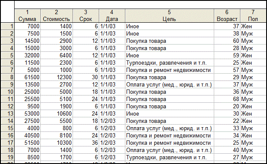Click Дата cell in row 14
The image size is (267, 164).
[x=112, y=121]
